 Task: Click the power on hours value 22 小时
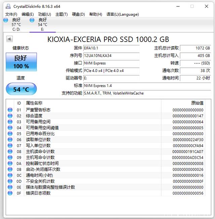[x=196, y=78]
